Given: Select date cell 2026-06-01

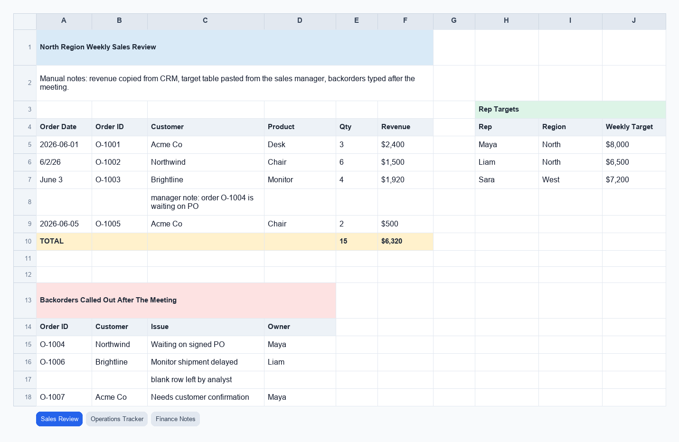Looking at the screenshot, I should click(64, 145).
